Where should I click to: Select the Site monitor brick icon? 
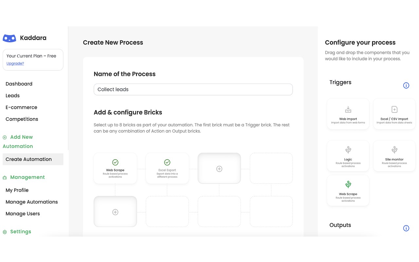point(394,150)
